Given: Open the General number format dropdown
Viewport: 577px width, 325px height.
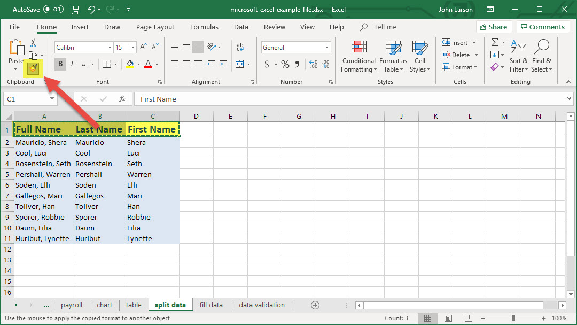Looking at the screenshot, I should coord(328,48).
